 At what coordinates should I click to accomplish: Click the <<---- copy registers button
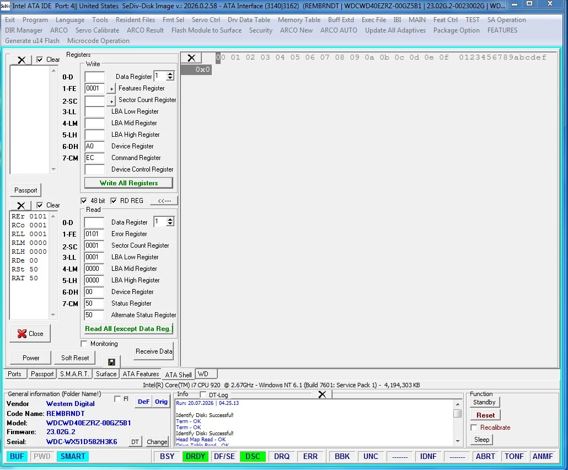[x=164, y=201]
